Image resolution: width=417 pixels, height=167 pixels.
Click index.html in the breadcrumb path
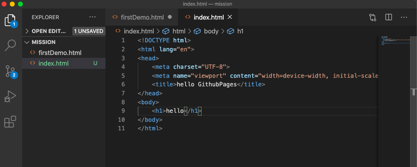139,31
